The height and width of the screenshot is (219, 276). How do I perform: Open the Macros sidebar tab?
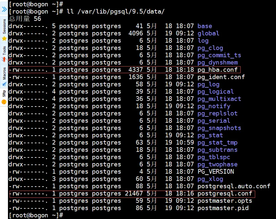click(x=4, y=76)
